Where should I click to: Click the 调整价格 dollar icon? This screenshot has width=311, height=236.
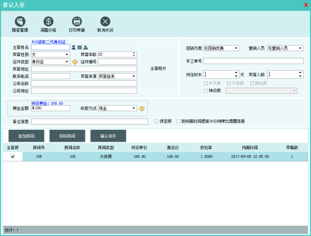click(48, 21)
